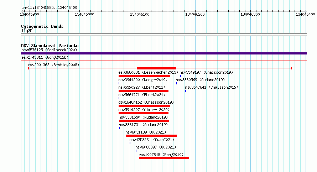The width and height of the screenshot is (317, 172).
Task: Click the Cytogenetic Bands track title
Action: pos(42,26)
